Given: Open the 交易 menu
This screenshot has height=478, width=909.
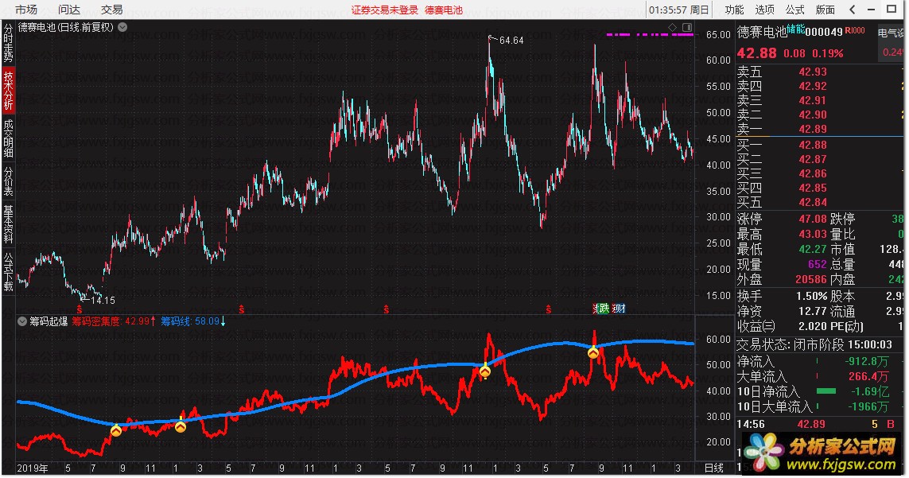Looking at the screenshot, I should 112,10.
